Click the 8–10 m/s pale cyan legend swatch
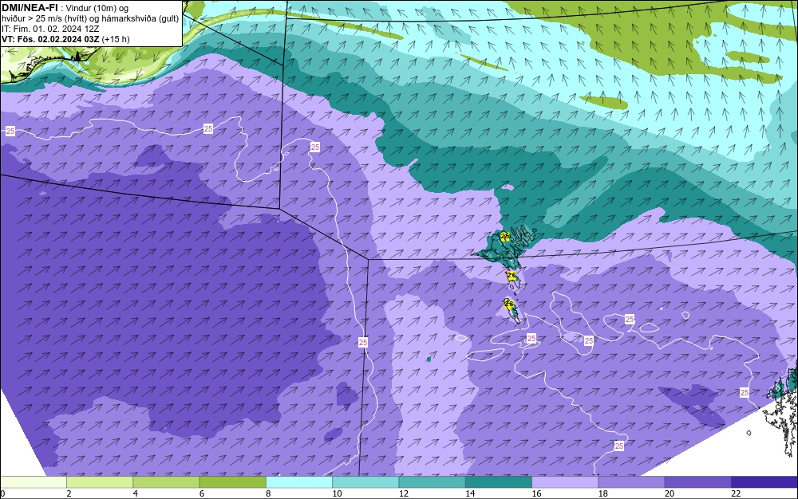 click(x=299, y=481)
